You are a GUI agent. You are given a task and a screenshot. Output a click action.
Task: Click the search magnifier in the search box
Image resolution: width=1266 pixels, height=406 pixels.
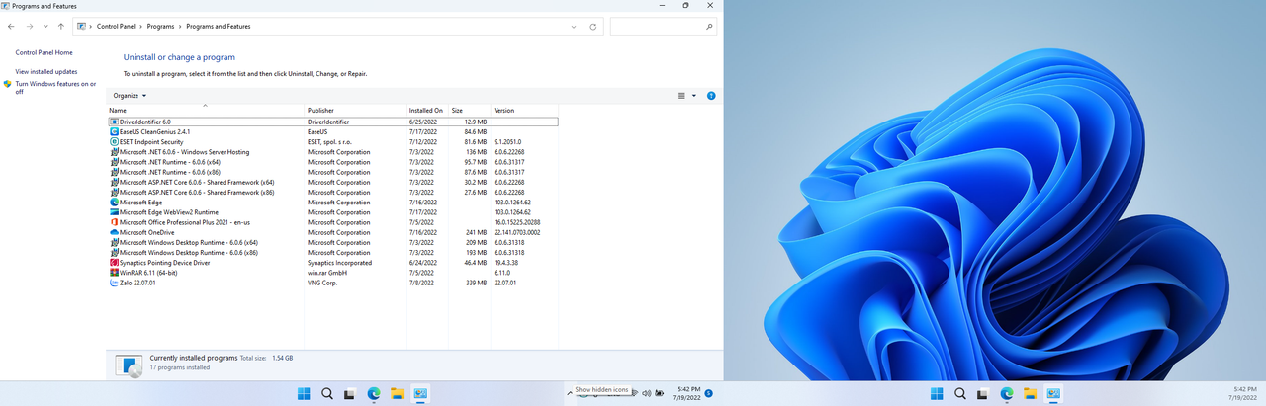(x=709, y=27)
